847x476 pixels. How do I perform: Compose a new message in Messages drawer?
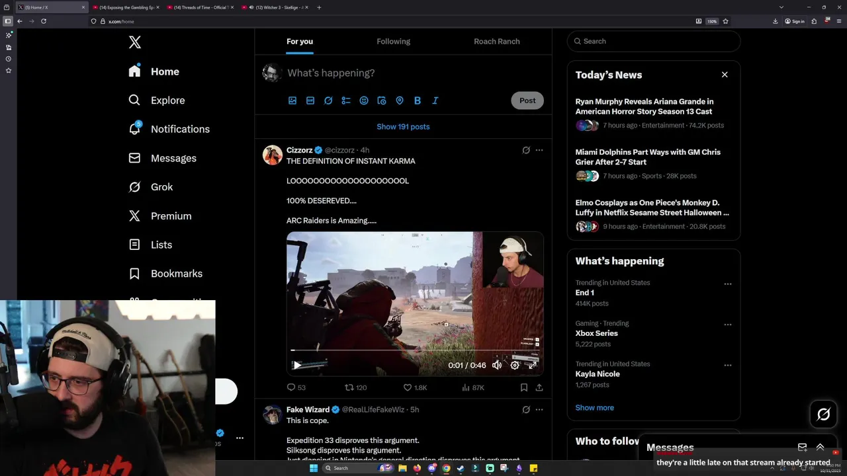[x=802, y=448]
